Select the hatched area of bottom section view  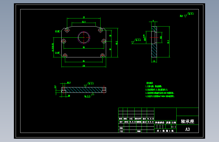coord(84,90)
